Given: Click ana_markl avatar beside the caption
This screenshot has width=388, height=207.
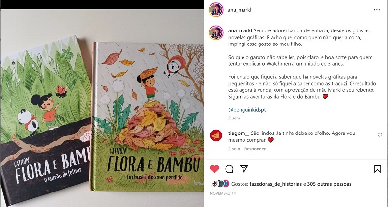Looking at the screenshot, I should [216, 32].
